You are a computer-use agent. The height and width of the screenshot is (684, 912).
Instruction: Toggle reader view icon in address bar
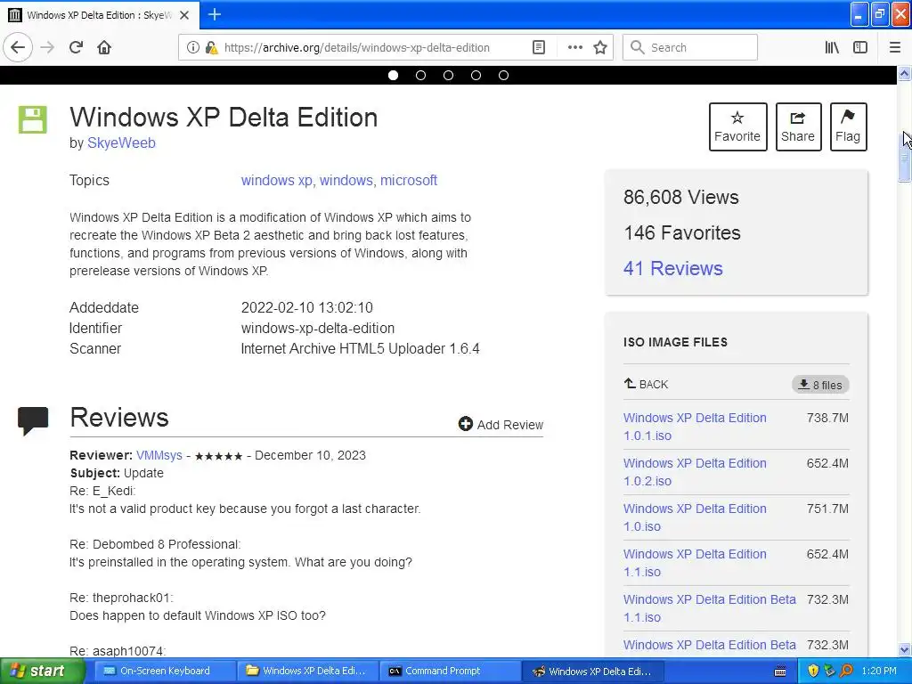[x=539, y=48]
